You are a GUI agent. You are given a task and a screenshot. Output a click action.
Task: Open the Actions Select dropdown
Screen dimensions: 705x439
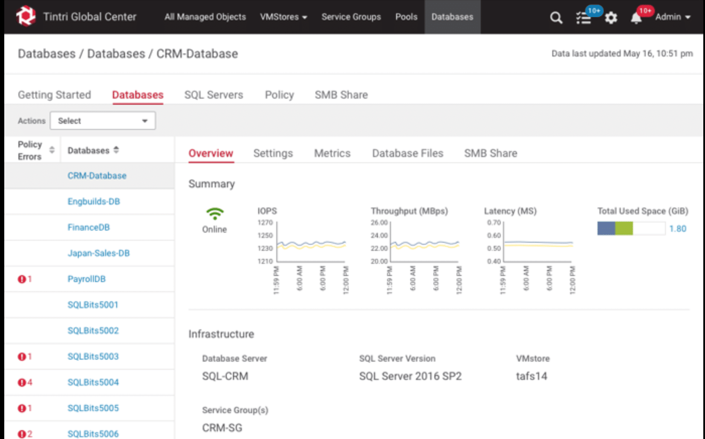pyautogui.click(x=103, y=121)
